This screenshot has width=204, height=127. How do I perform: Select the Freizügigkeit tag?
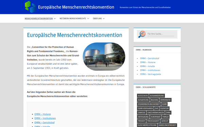[153, 121]
